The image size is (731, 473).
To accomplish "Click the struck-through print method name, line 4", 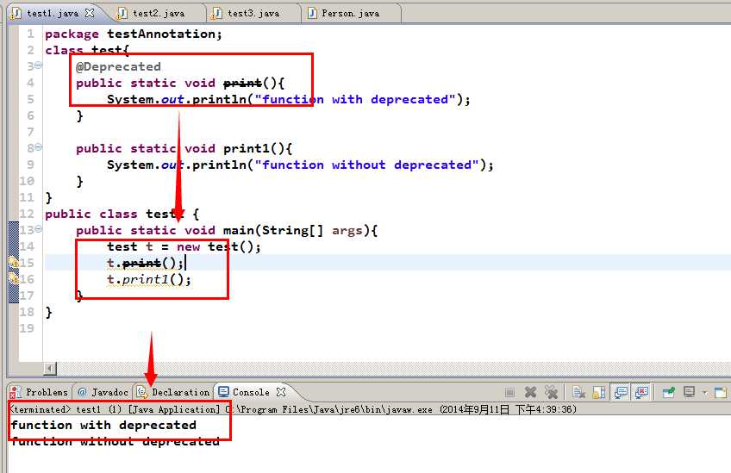I will pos(242,83).
